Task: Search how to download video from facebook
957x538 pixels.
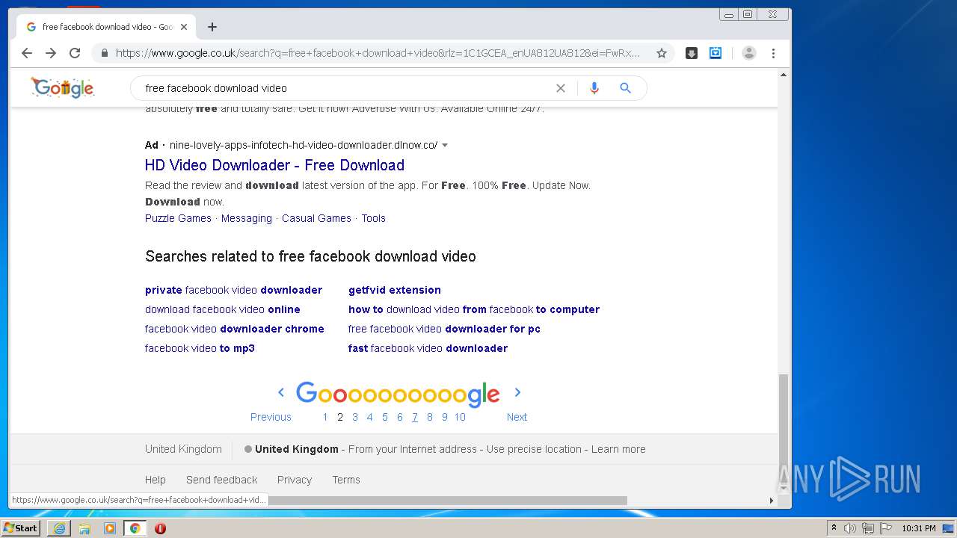Action: 474,309
